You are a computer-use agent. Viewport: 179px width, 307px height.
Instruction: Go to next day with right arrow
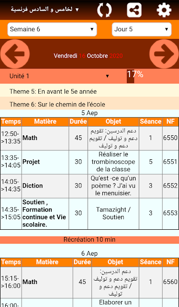click(x=164, y=54)
